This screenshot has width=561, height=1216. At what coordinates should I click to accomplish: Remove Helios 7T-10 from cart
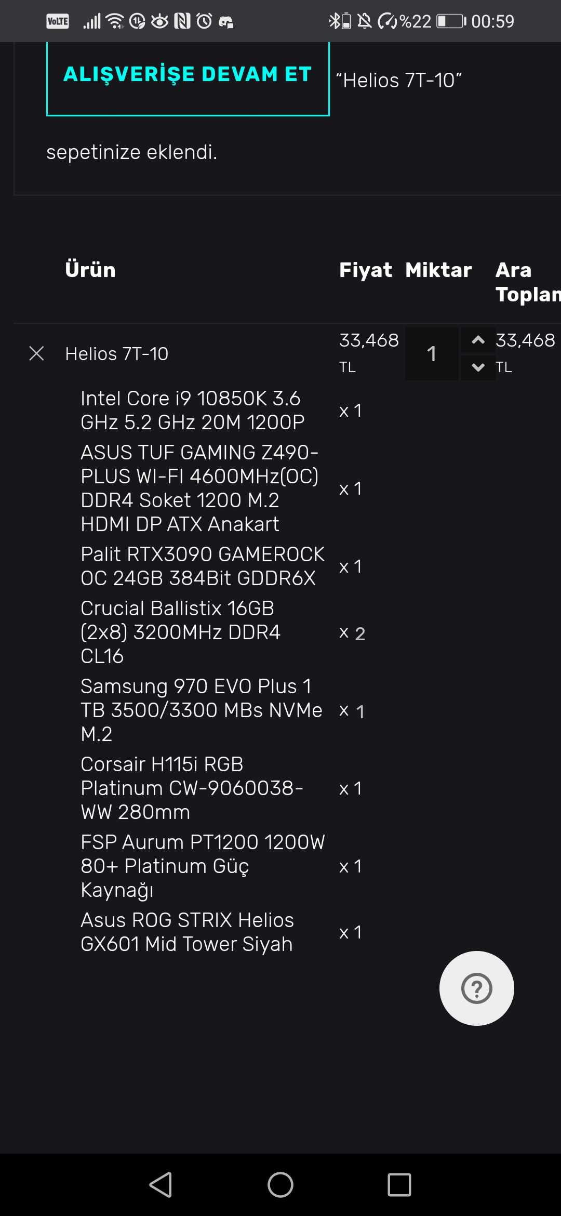36,353
